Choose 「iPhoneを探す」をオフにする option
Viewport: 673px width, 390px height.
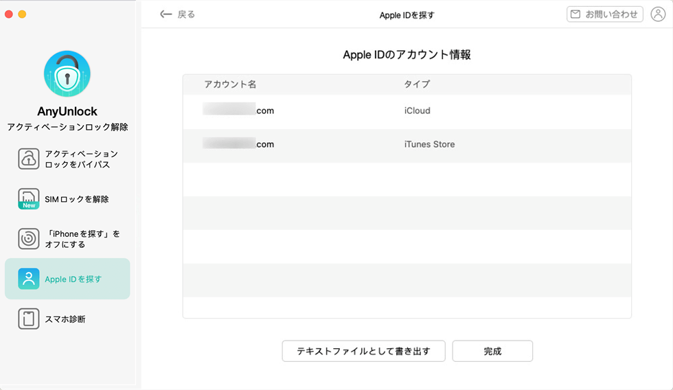pos(67,238)
